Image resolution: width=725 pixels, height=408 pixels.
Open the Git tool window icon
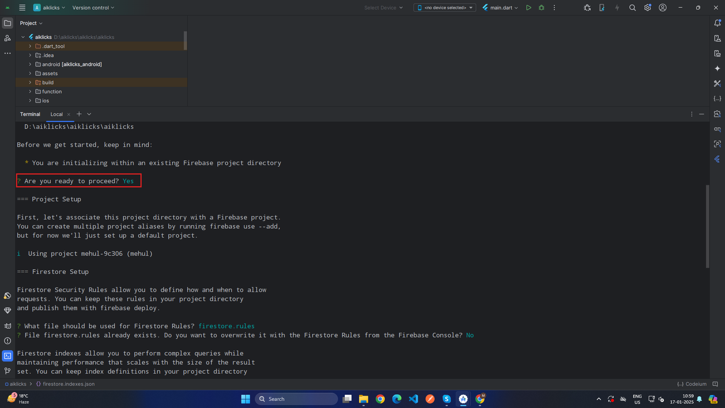pyautogui.click(x=7, y=371)
